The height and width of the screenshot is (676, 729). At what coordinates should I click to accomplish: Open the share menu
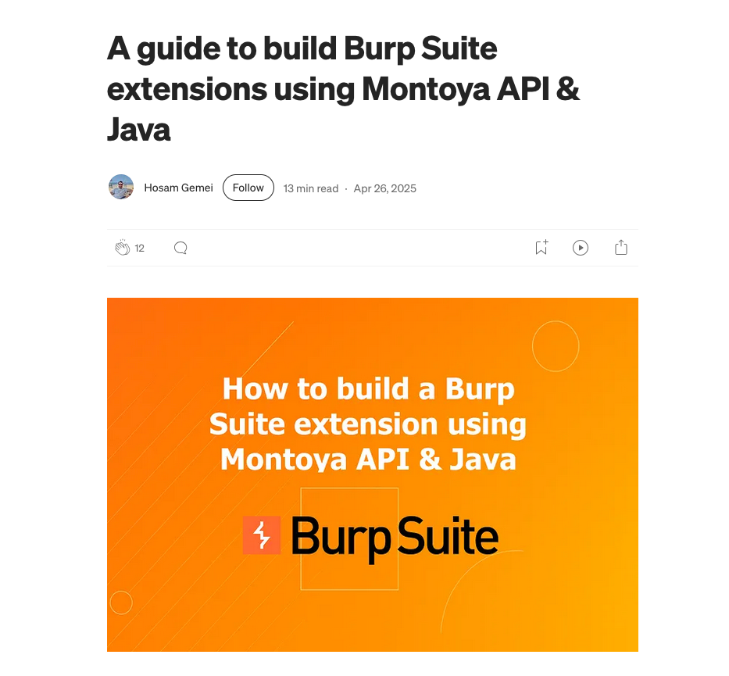coord(621,247)
